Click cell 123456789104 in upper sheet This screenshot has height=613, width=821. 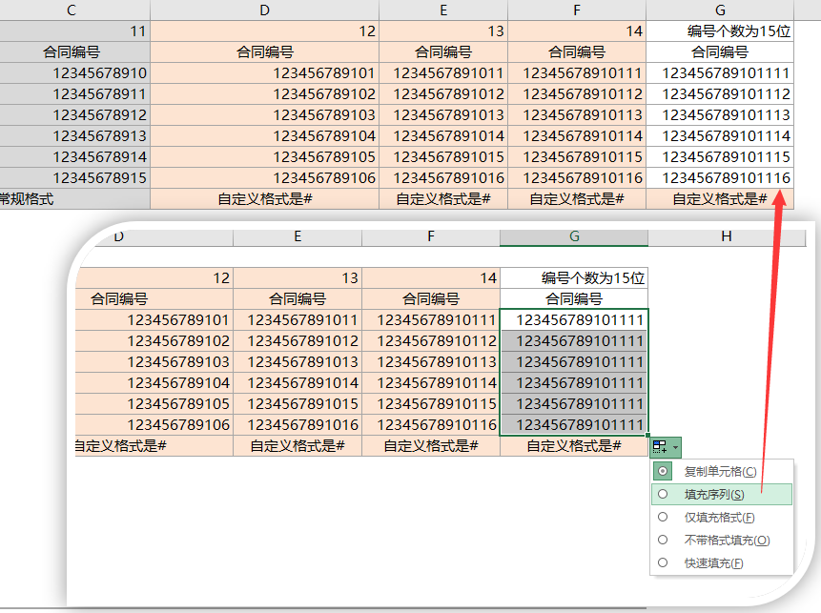click(264, 135)
